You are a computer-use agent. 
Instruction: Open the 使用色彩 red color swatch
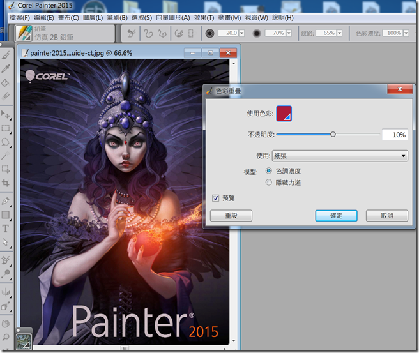click(284, 114)
